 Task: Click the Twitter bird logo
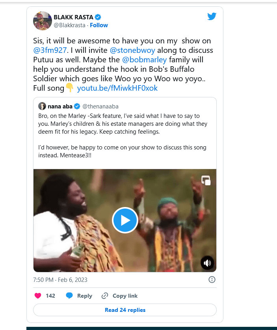tap(212, 17)
